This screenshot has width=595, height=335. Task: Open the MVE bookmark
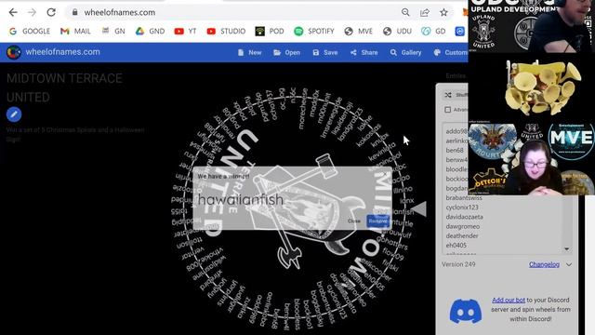tap(359, 31)
